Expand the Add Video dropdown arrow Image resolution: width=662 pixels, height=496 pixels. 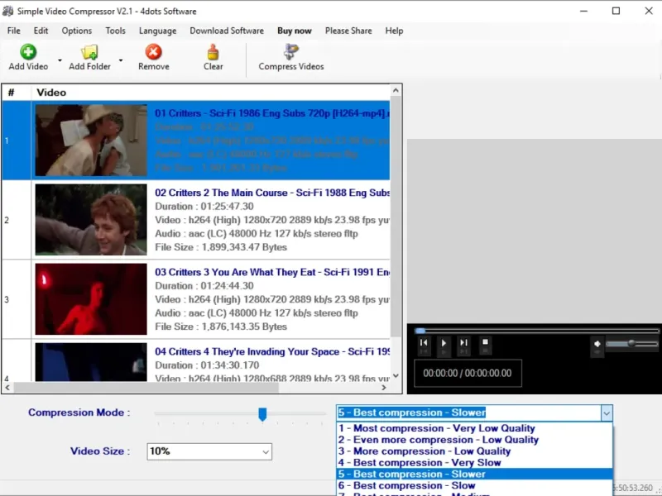tap(60, 60)
